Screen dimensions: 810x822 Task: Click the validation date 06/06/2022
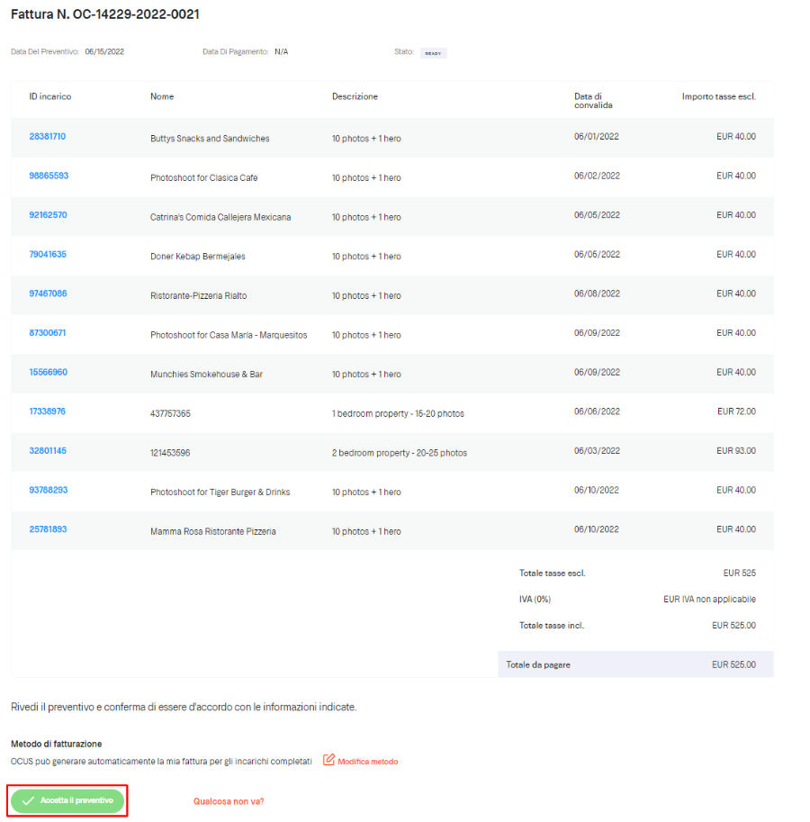pos(597,411)
